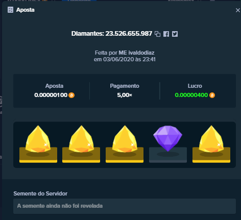Copy the Diamantes bet ID
The height and width of the screenshot is (220, 241).
(x=157, y=34)
